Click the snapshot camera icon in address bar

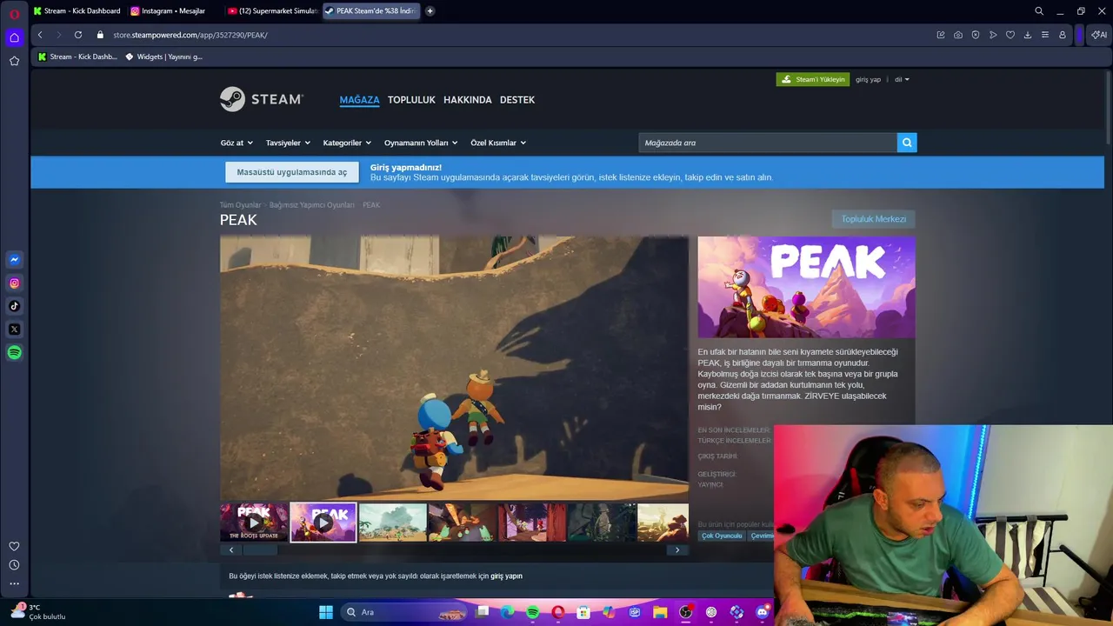click(x=958, y=35)
